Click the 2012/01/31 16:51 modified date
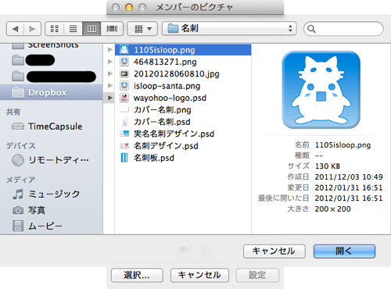This screenshot has height=289, width=391. [x=349, y=187]
